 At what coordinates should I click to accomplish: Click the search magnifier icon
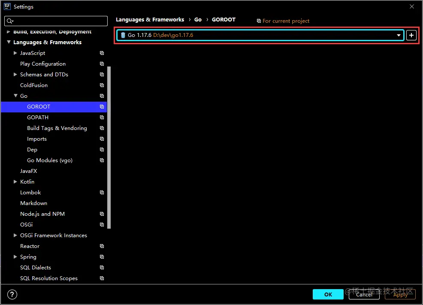10,21
